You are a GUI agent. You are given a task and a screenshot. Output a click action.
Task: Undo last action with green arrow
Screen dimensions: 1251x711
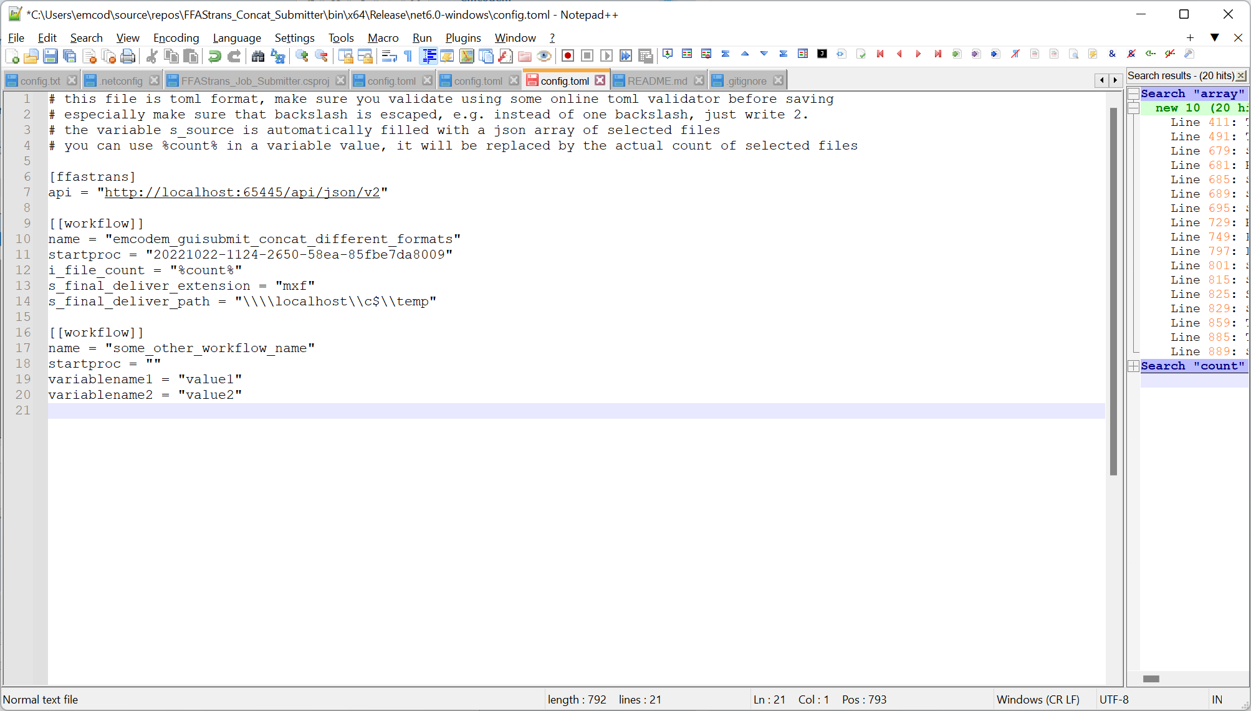[x=214, y=56]
